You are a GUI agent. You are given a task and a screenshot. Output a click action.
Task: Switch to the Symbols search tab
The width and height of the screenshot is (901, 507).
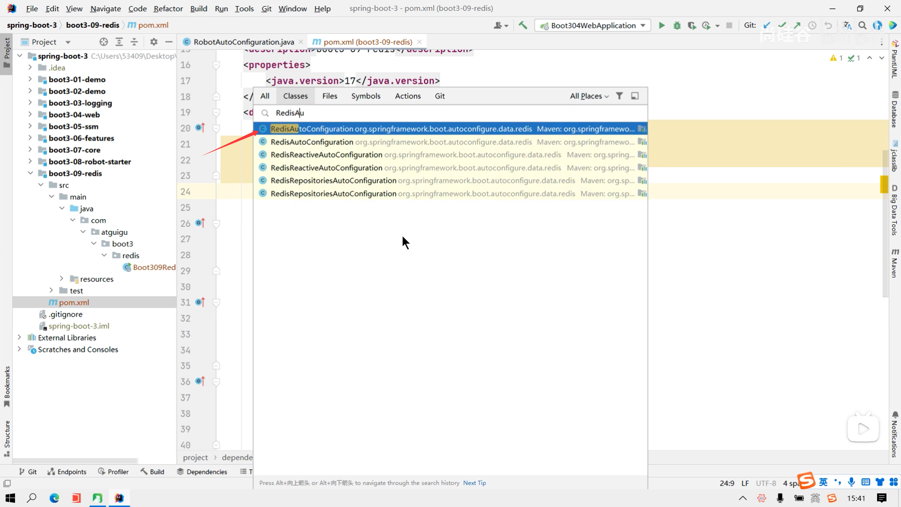pyautogui.click(x=366, y=96)
